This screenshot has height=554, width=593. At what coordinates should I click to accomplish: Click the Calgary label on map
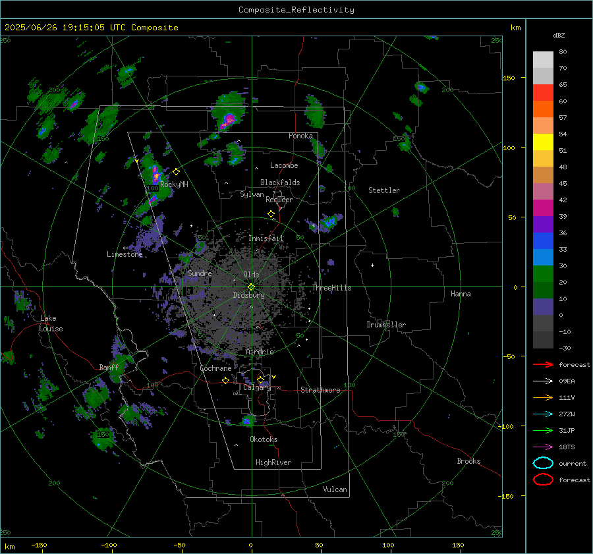[257, 387]
